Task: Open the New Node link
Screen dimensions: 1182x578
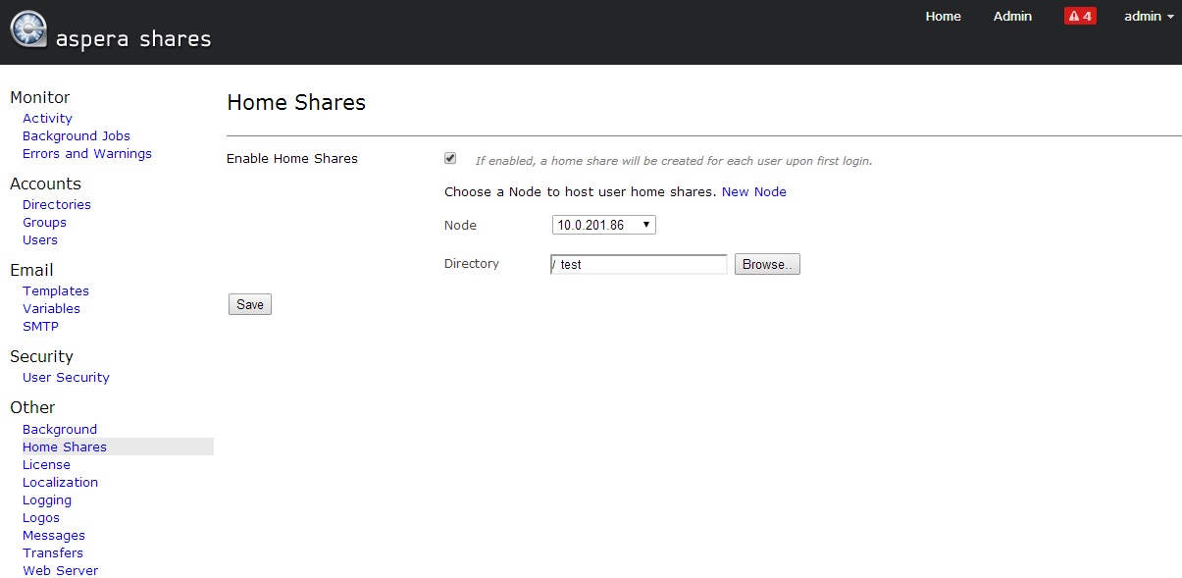Action: 754,191
